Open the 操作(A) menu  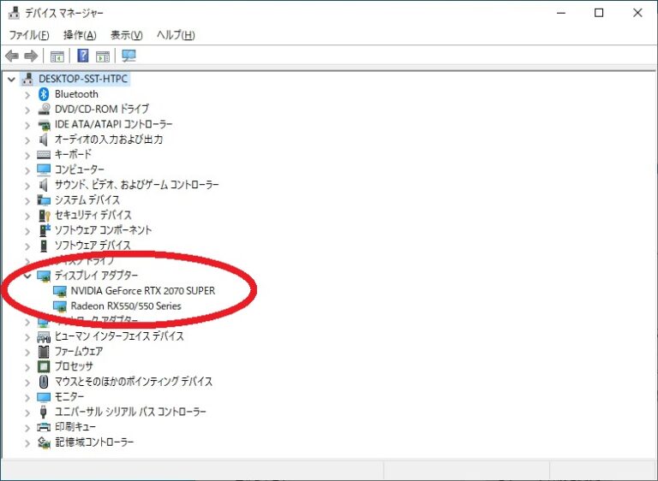pos(80,35)
